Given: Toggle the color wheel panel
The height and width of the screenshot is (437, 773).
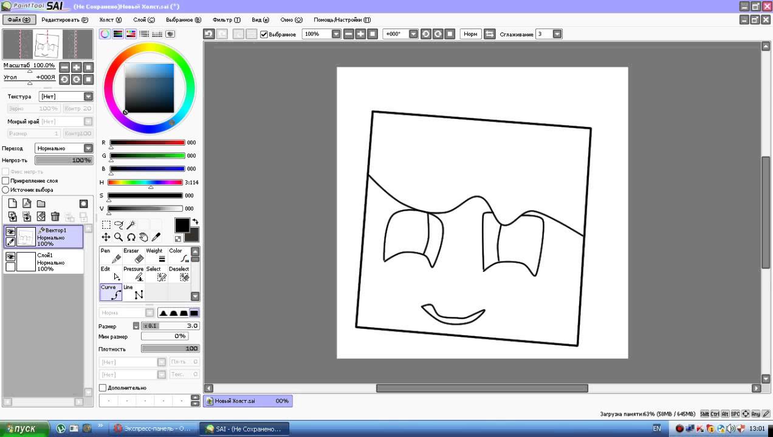Looking at the screenshot, I should (105, 34).
